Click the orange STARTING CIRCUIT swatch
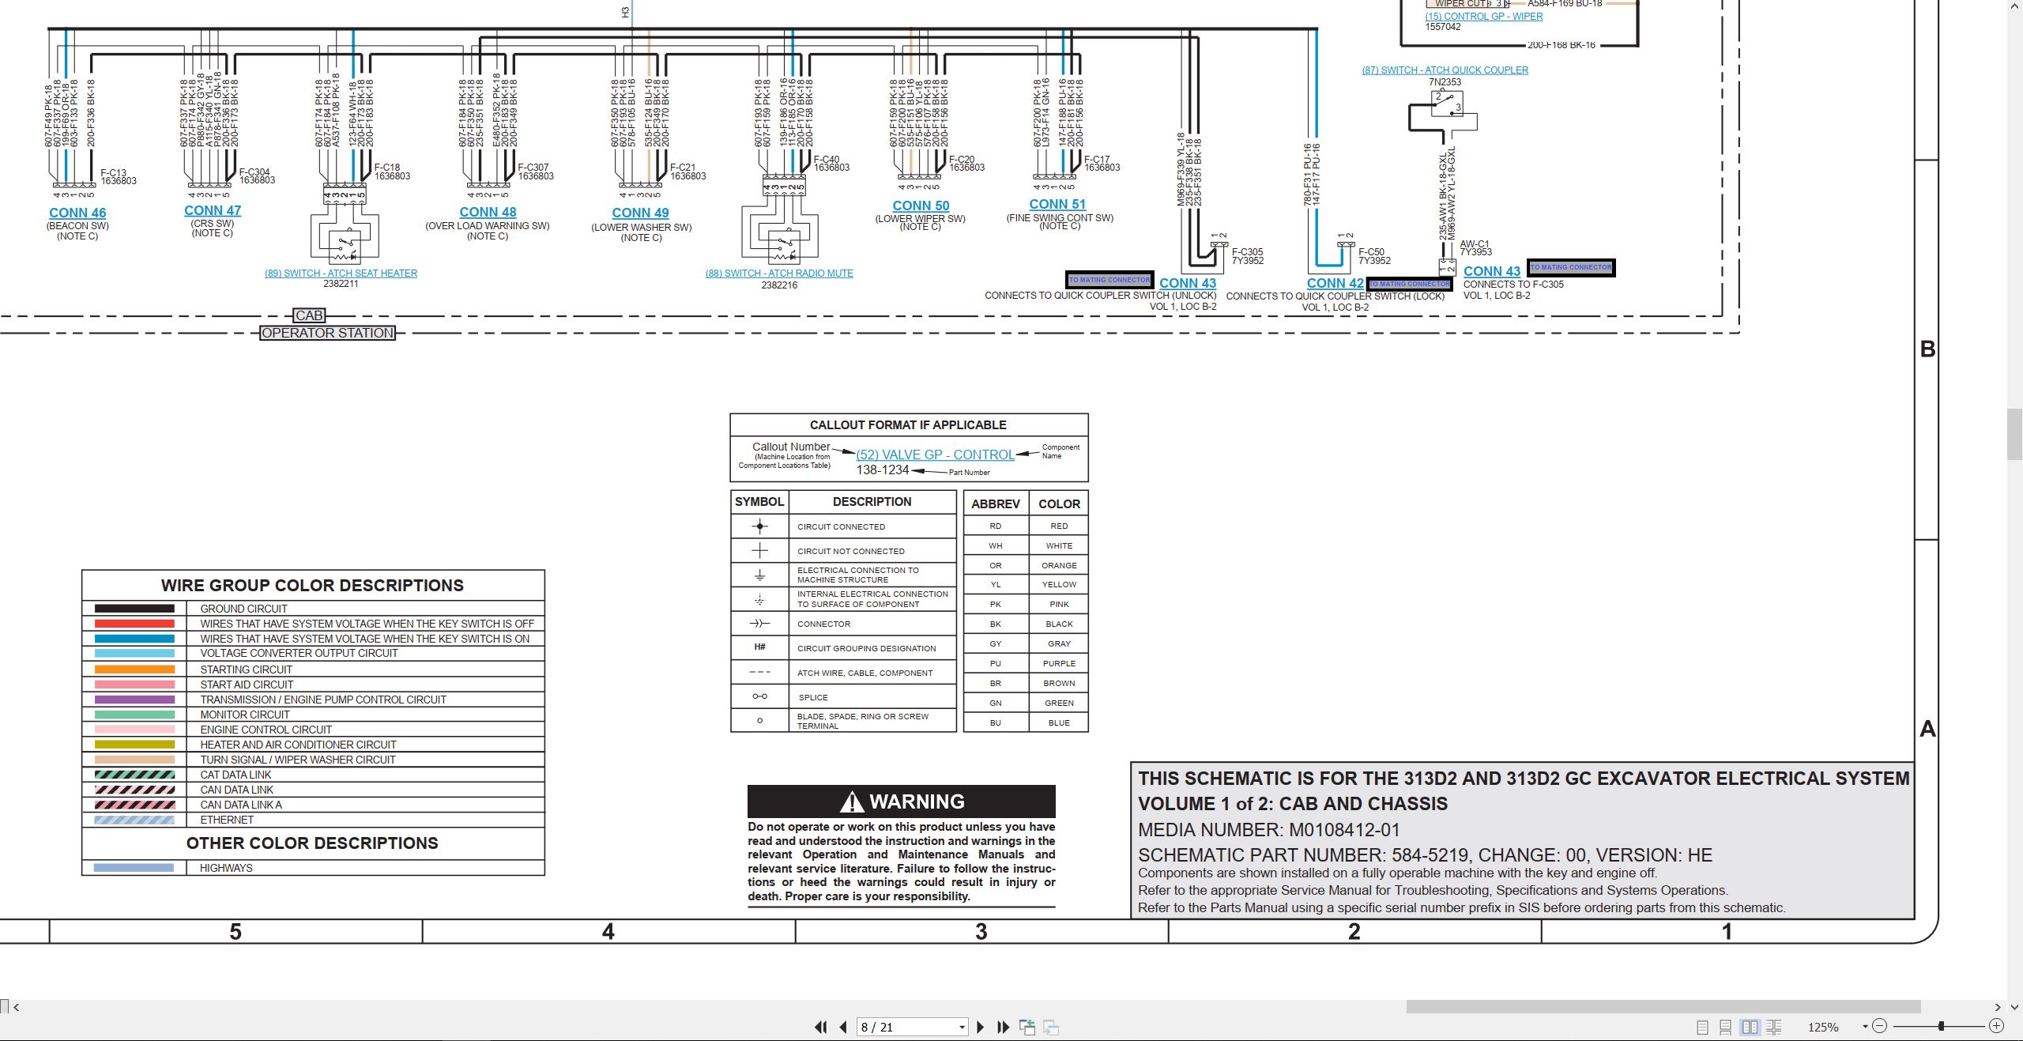This screenshot has height=1041, width=2023. click(134, 669)
